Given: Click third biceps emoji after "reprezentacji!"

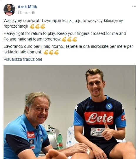Looking at the screenshot, I should click(x=43, y=26).
